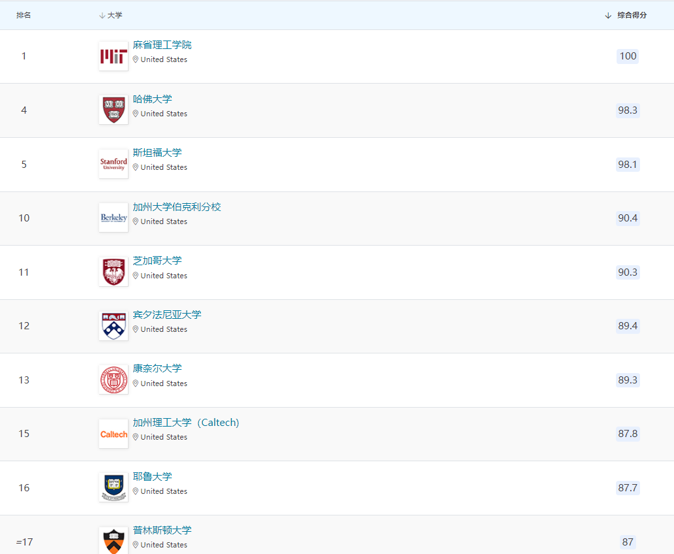Image resolution: width=674 pixels, height=554 pixels.
Task: Select the score 87 badge
Action: (628, 542)
